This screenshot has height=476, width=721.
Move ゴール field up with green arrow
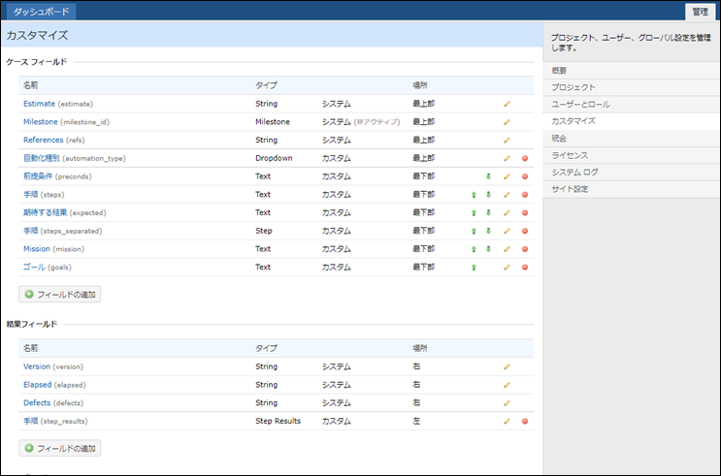coord(474,267)
